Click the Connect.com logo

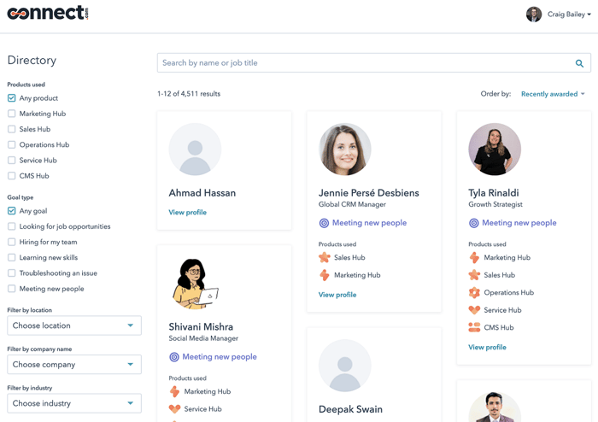tap(48, 14)
